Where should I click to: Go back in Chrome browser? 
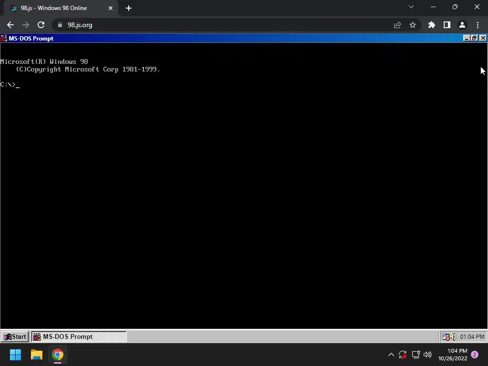10,25
